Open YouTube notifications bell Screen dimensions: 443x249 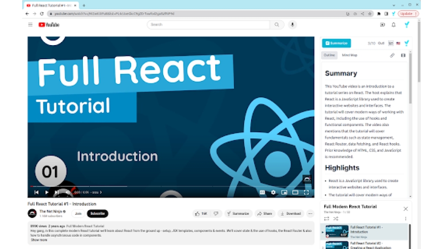[393, 25]
